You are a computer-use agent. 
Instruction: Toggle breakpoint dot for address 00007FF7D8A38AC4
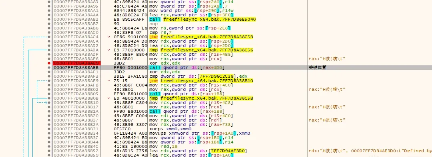tap(49, 37)
